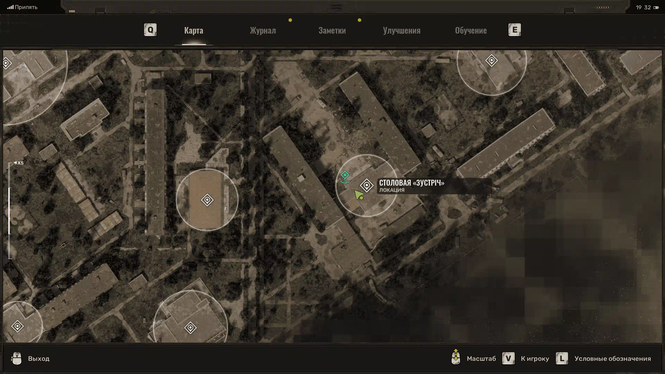665x374 pixels.
Task: Go to the Улучшения tab
Action: click(x=402, y=30)
